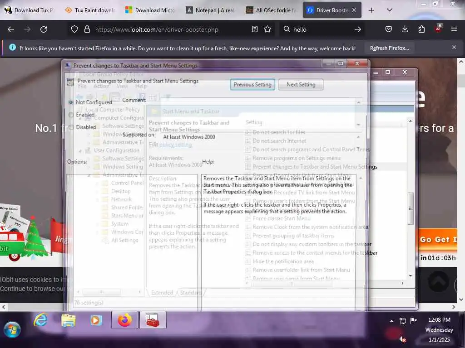Open the Firefox downloads panel
The height and width of the screenshot is (348, 465).
[405, 29]
